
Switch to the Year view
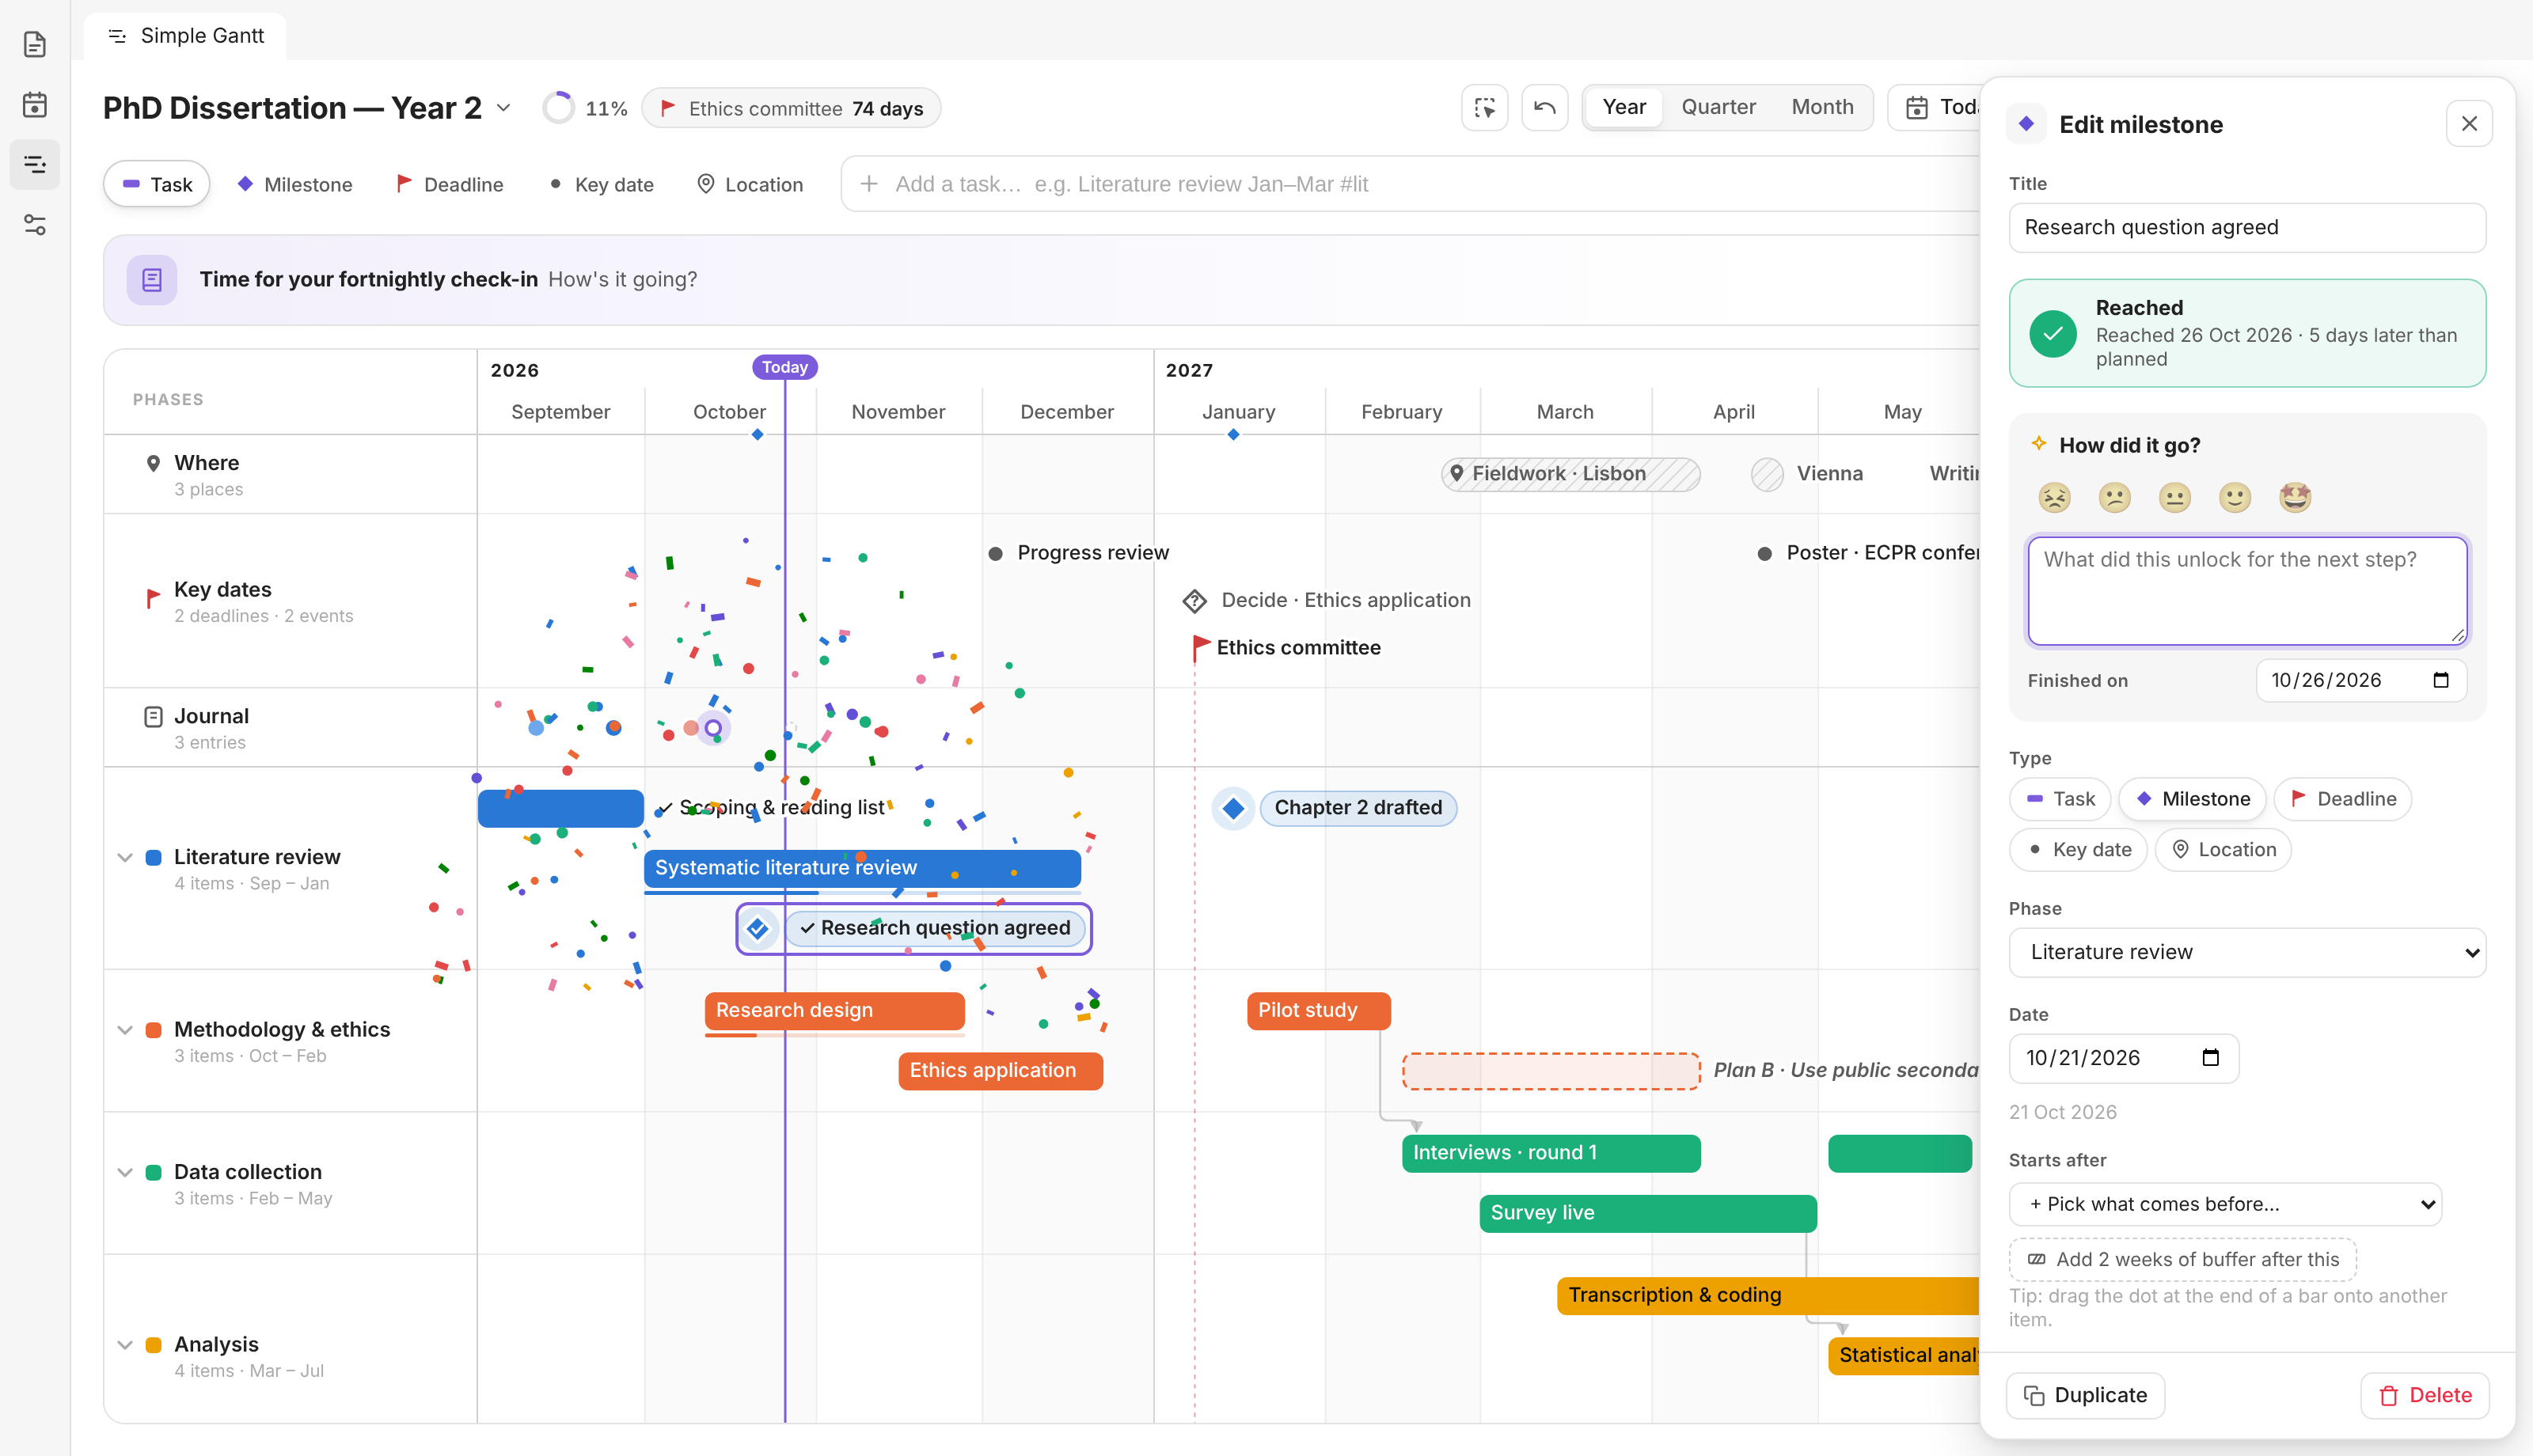(x=1624, y=107)
